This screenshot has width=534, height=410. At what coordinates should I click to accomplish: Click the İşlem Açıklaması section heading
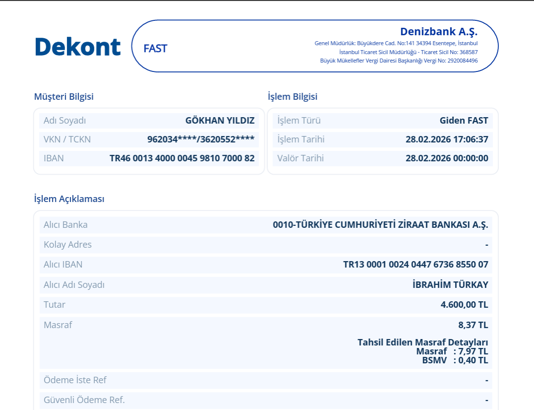click(x=69, y=199)
